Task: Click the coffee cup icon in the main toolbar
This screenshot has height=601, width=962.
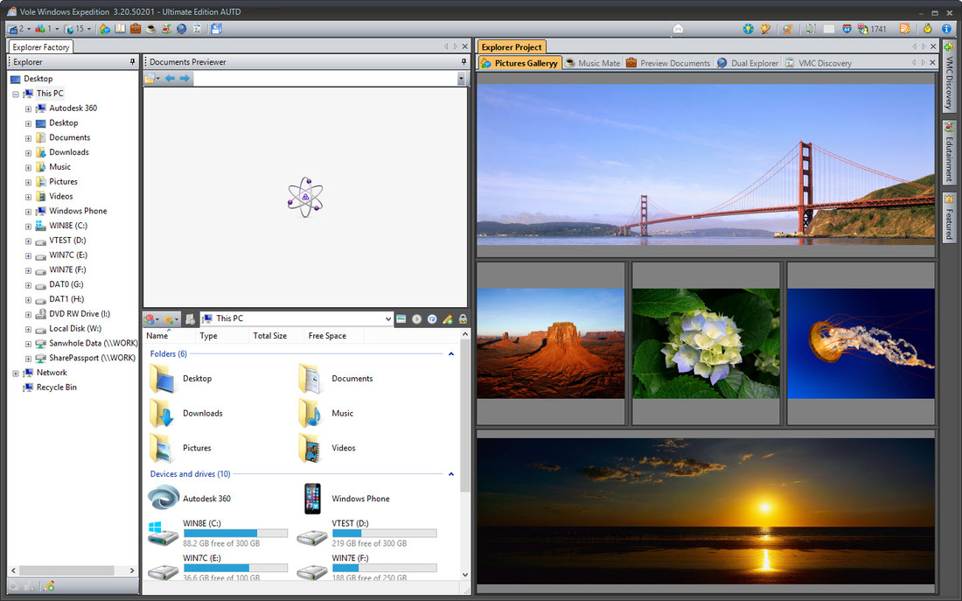Action: [150, 29]
